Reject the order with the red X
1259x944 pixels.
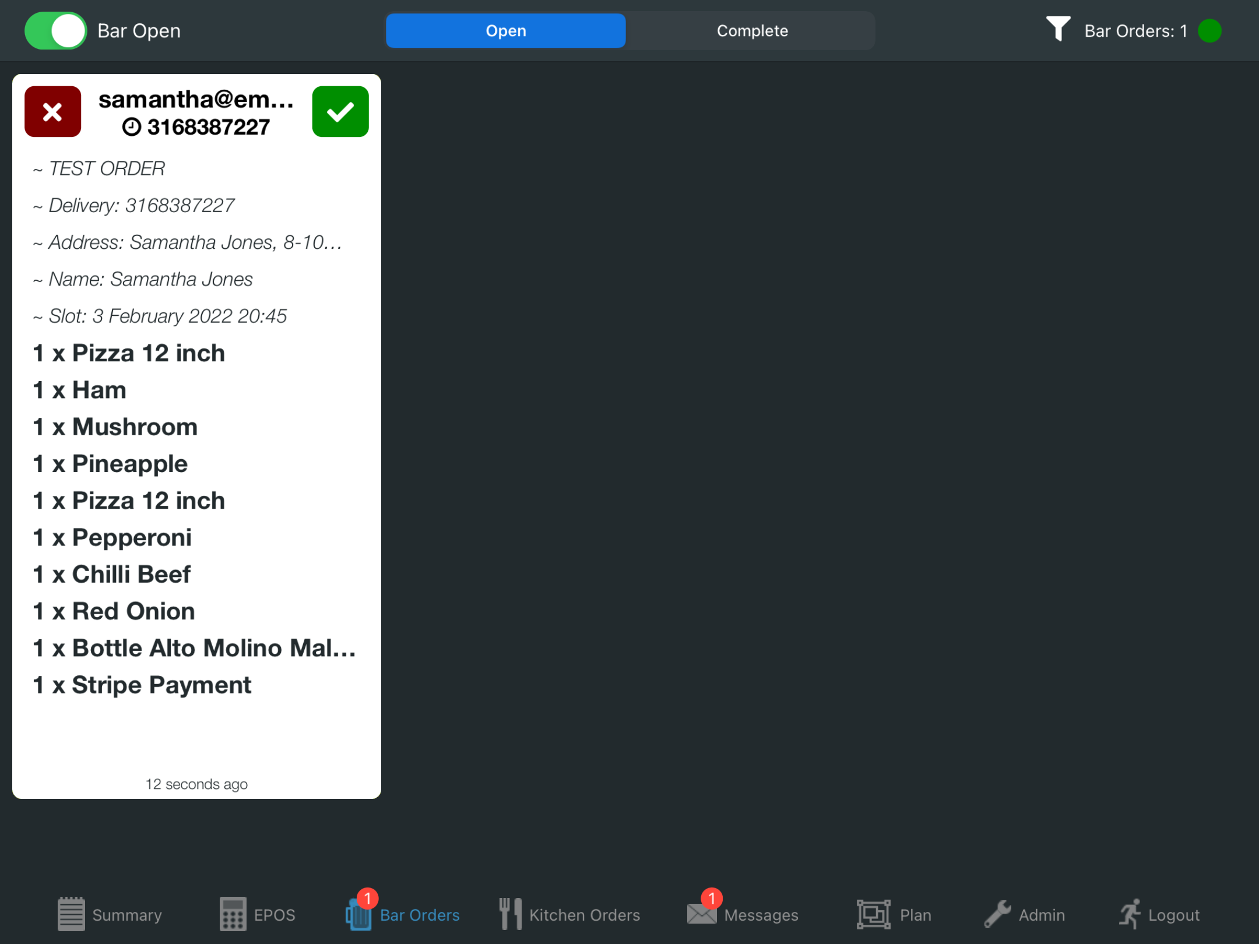[52, 111]
